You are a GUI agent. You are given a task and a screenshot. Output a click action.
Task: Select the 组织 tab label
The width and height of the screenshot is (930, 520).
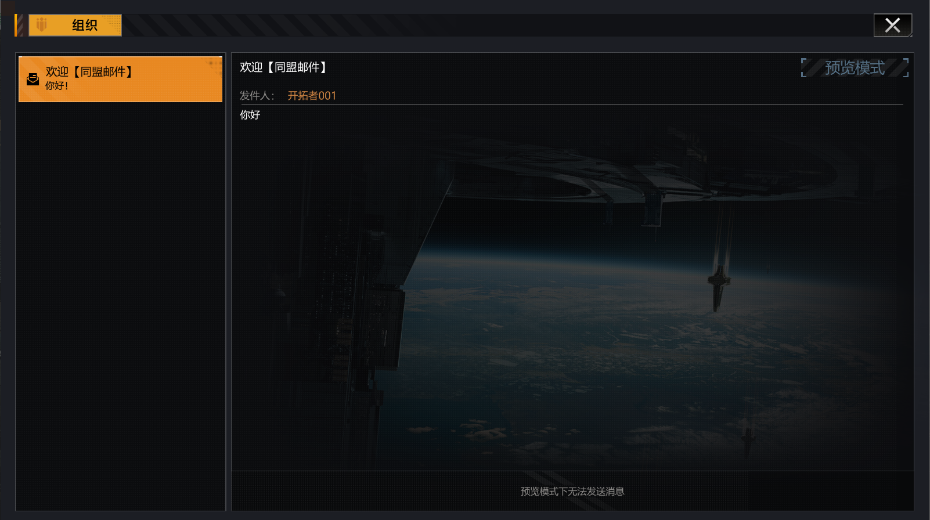click(85, 25)
